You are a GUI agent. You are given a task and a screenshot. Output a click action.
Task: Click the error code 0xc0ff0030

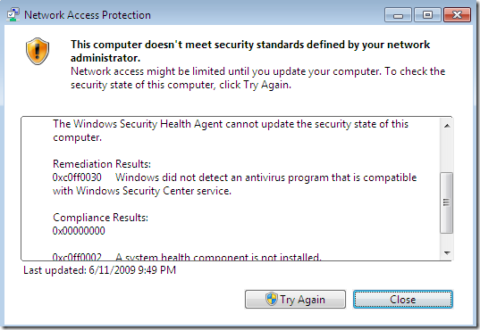coord(77,177)
